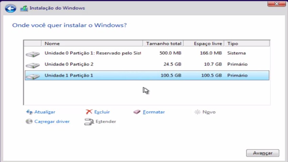Viewport: 288px width, 162px height.
Task: Refresh the list with Atualizar link
Action: tap(44, 112)
